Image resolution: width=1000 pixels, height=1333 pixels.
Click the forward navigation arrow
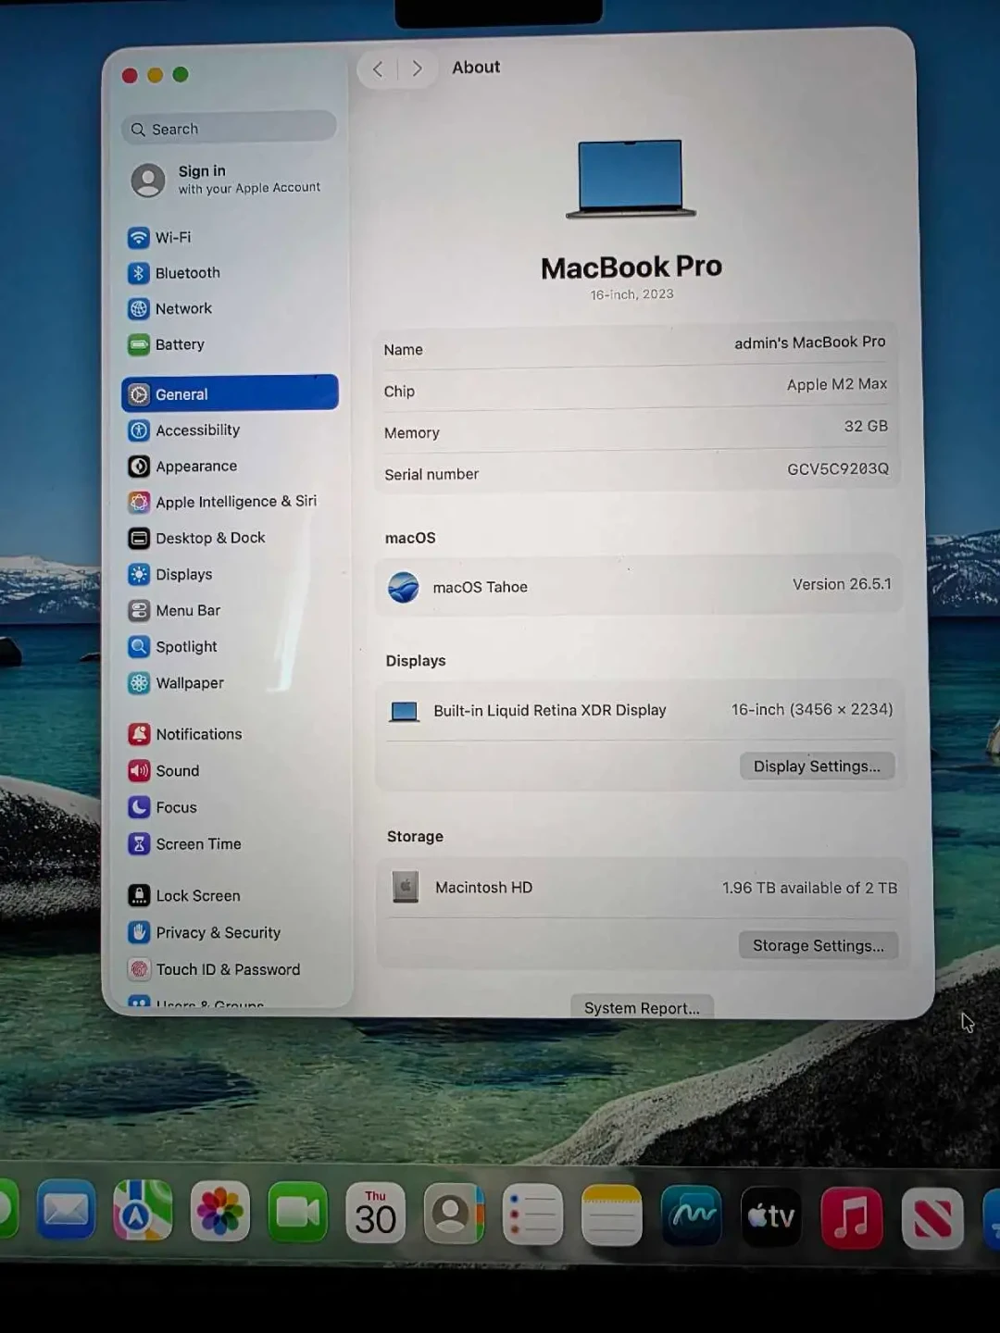tap(417, 69)
